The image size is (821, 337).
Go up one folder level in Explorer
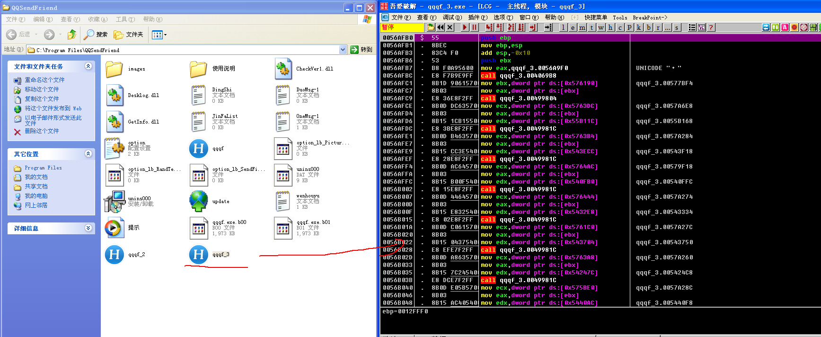pos(72,34)
